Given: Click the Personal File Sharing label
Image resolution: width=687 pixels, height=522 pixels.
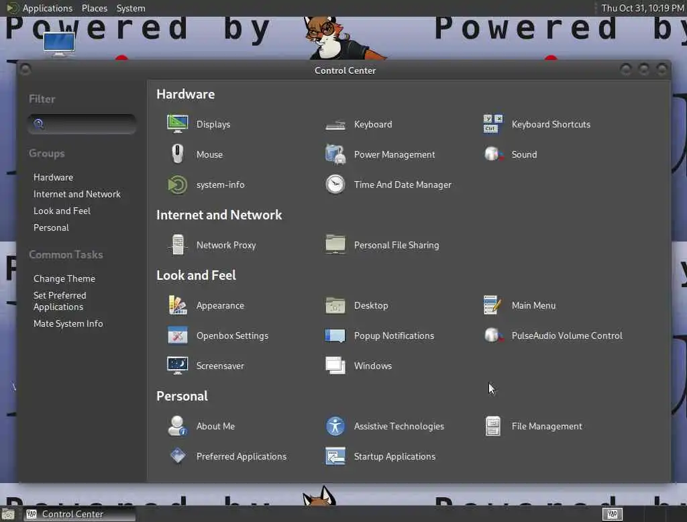Looking at the screenshot, I should click(397, 245).
